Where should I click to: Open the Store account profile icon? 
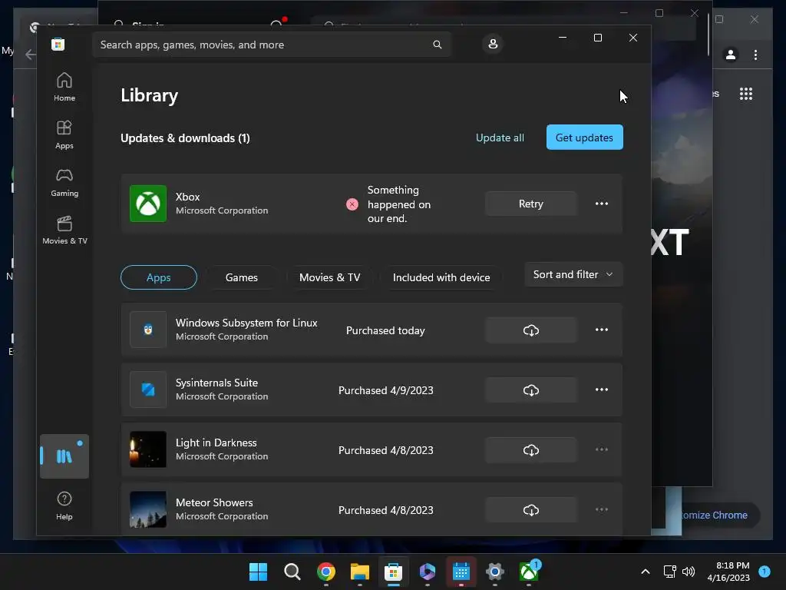pyautogui.click(x=493, y=44)
